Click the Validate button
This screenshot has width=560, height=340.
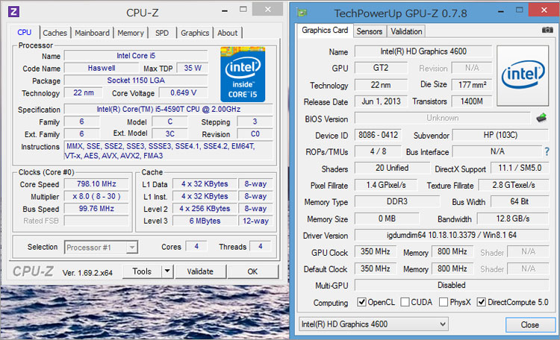(200, 271)
